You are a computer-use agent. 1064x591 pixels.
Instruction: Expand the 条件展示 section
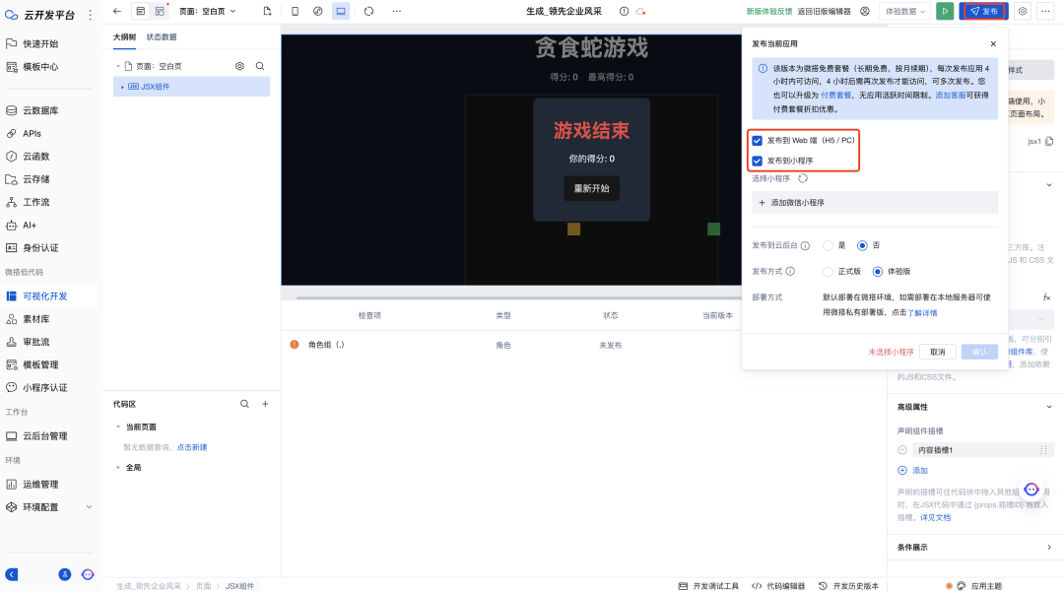(1049, 548)
